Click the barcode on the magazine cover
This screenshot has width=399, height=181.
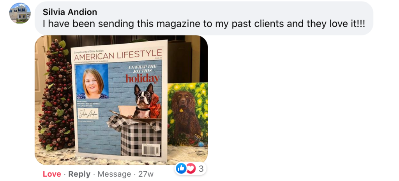(151, 150)
